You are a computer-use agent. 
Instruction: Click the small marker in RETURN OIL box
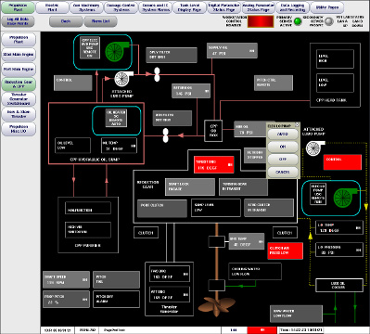[x=207, y=91]
